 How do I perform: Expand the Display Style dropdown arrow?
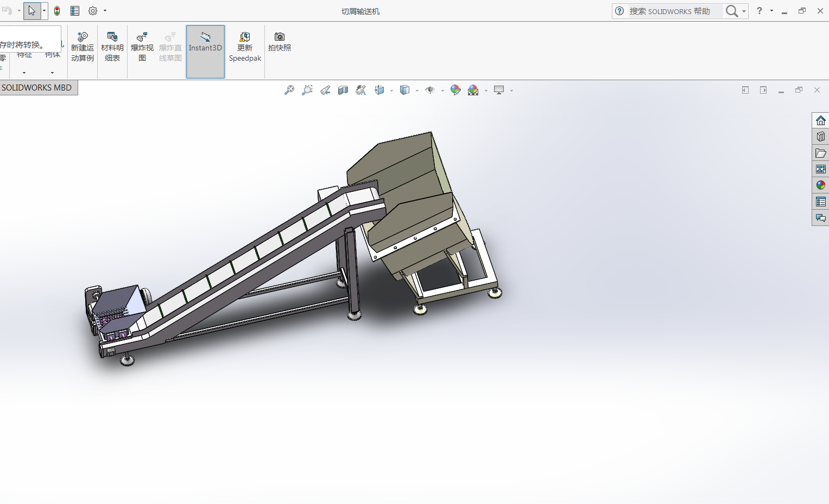pos(417,91)
